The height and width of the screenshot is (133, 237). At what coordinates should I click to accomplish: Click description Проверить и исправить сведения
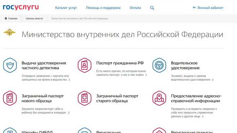(194, 112)
